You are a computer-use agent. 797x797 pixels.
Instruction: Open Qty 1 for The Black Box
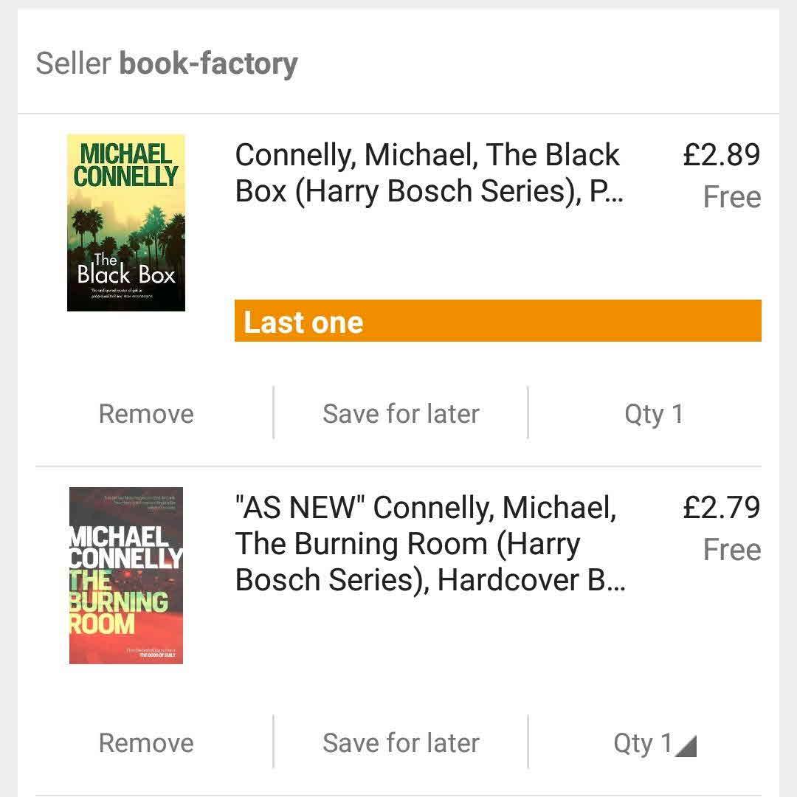pos(653,414)
